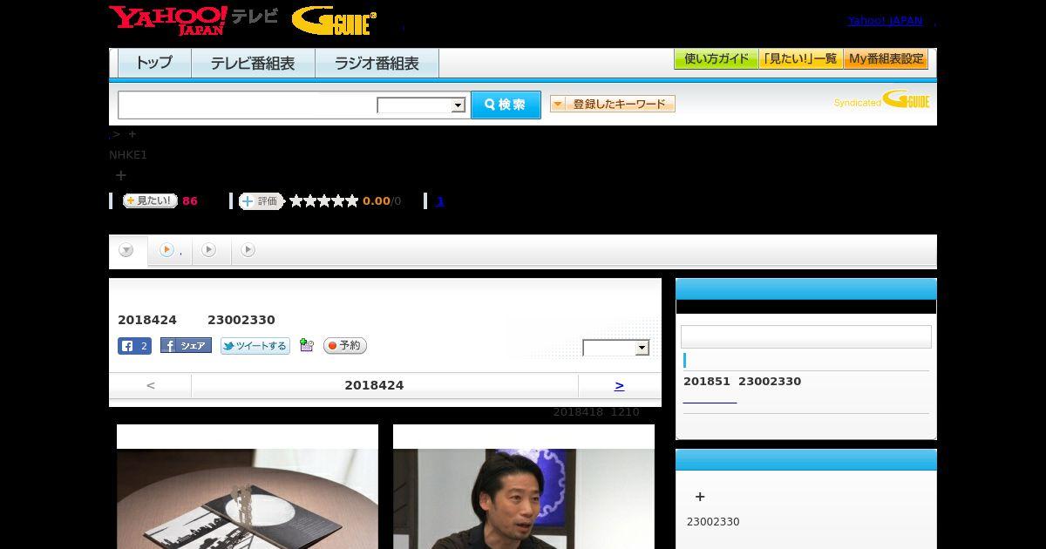Open My番組表設定 settings
Screen dimensions: 1046x549
(886, 59)
